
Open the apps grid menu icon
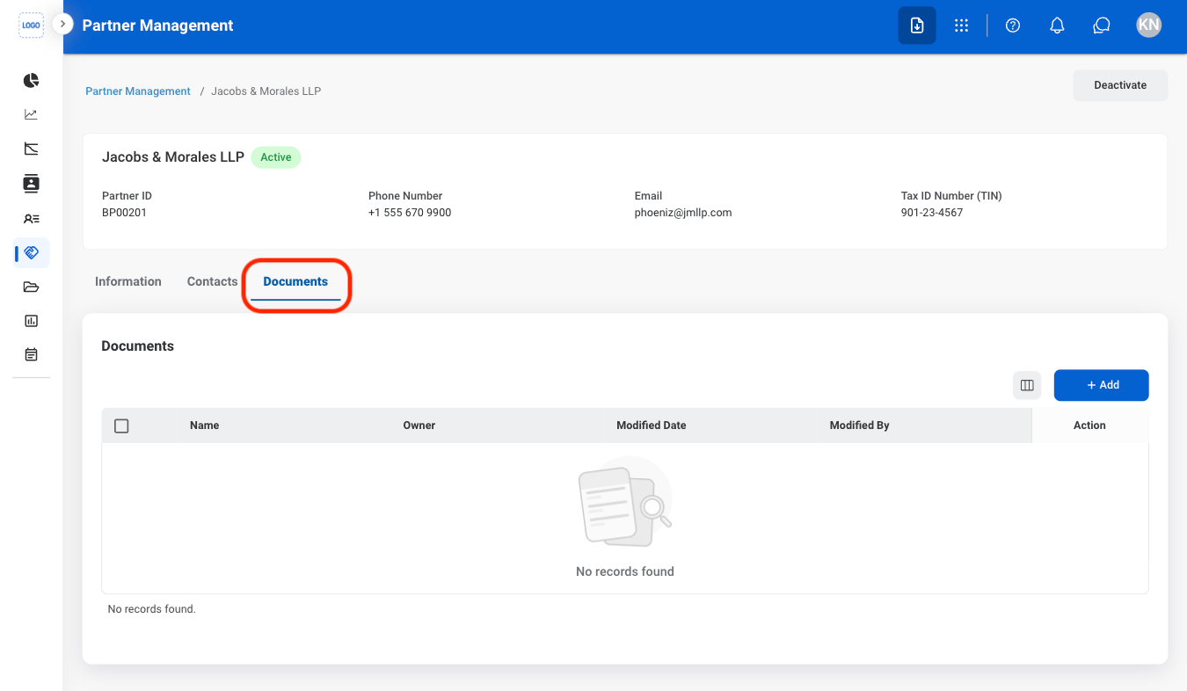coord(961,25)
